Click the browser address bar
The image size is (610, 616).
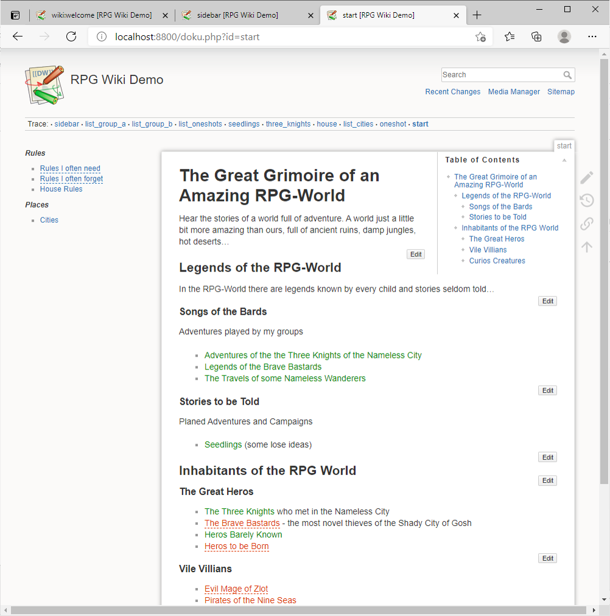click(290, 37)
